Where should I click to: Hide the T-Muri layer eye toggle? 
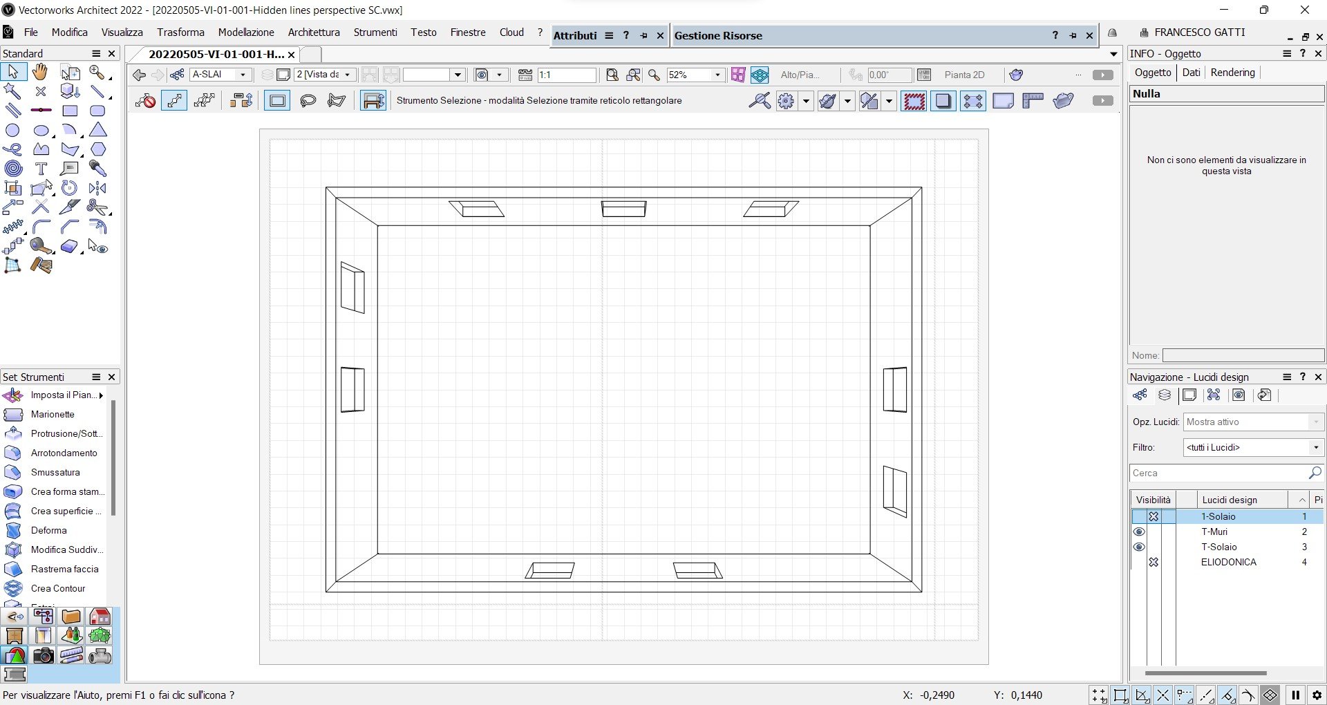pos(1139,531)
